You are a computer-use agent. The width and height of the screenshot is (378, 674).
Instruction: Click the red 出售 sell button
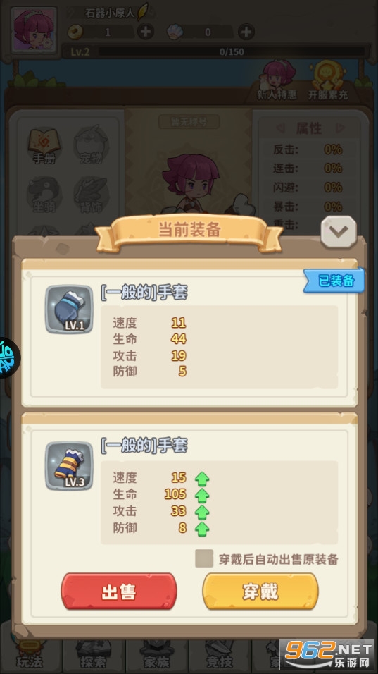(119, 592)
